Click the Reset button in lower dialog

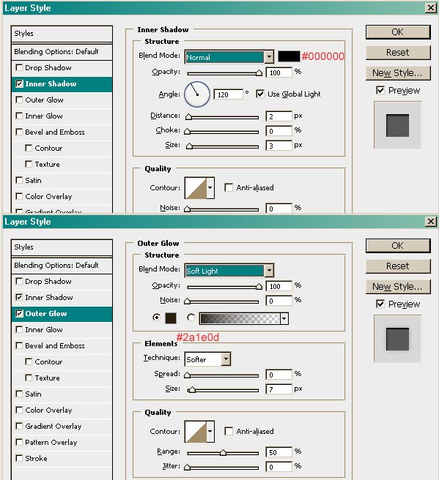(398, 266)
